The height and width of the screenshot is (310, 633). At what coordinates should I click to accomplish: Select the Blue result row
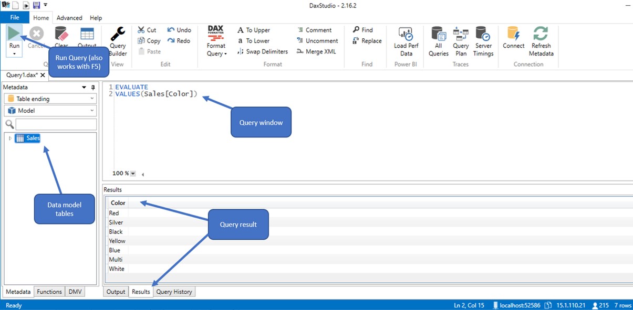115,250
